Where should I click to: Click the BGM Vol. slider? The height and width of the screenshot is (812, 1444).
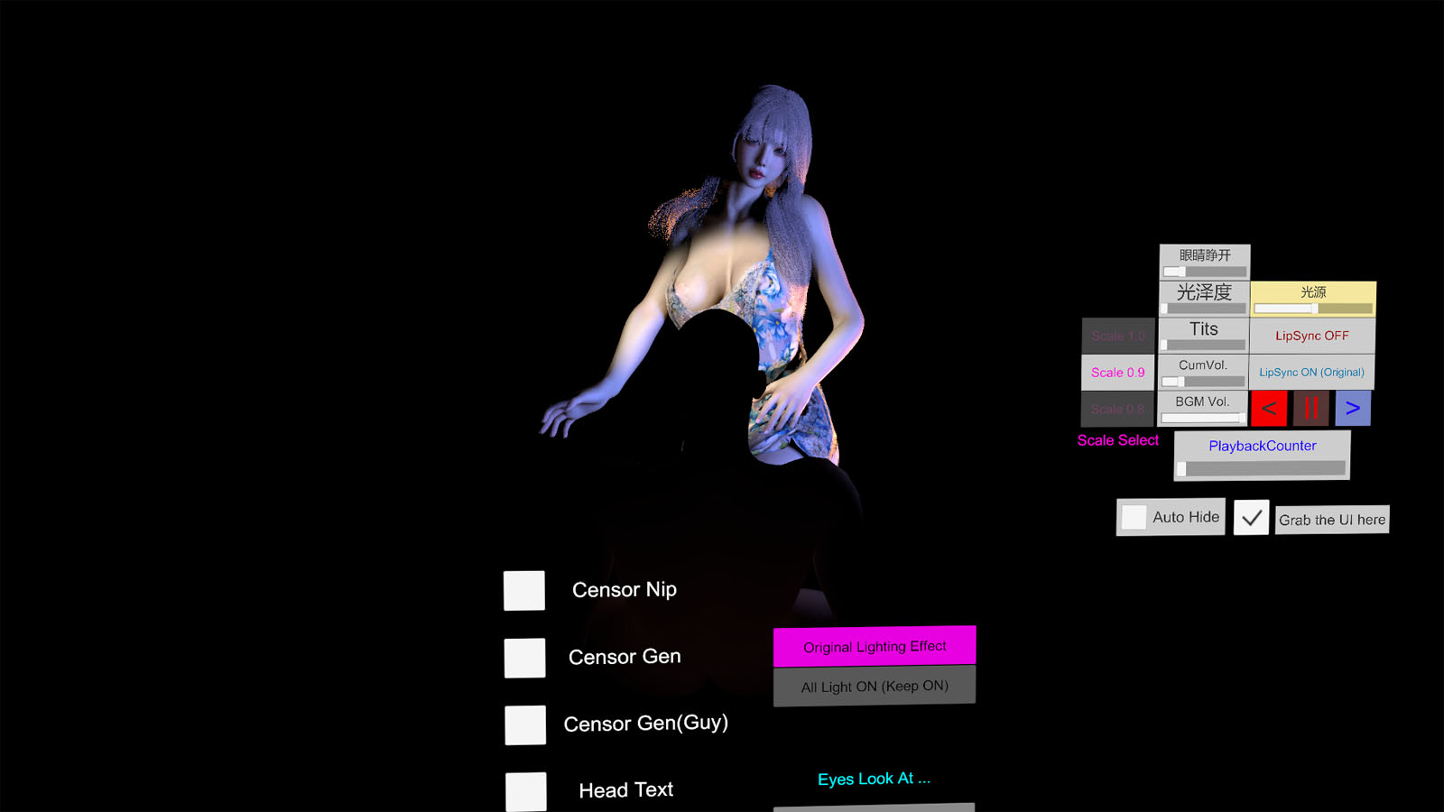point(1203,418)
